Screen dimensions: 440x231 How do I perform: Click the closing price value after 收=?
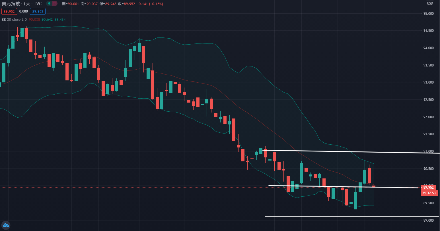129,4
